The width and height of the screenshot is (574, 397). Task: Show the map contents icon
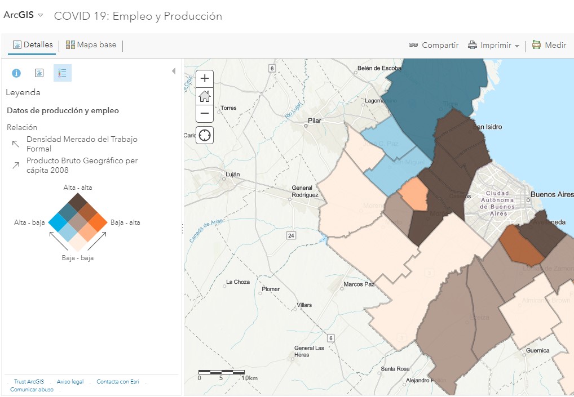point(39,73)
